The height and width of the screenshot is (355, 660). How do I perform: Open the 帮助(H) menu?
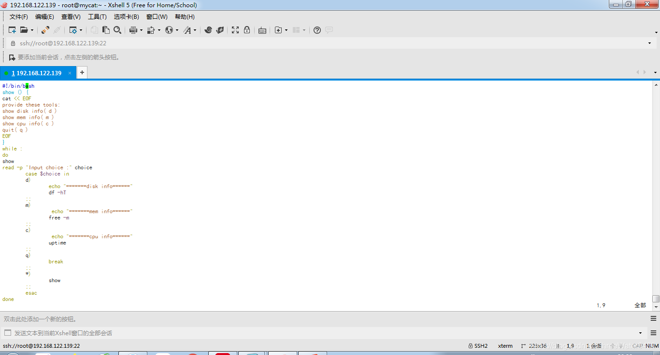coord(185,17)
